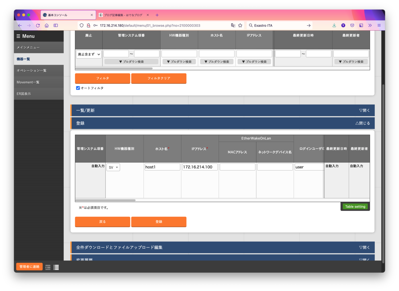
Task: Click the ネットワークデバイス名 input field
Action: [x=275, y=167]
